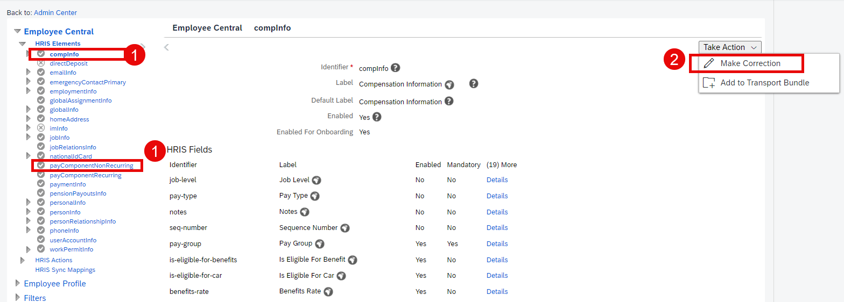Viewport: 844px width, 302px height.
Task: Click help icon next to Enabled Yes
Action: [377, 117]
